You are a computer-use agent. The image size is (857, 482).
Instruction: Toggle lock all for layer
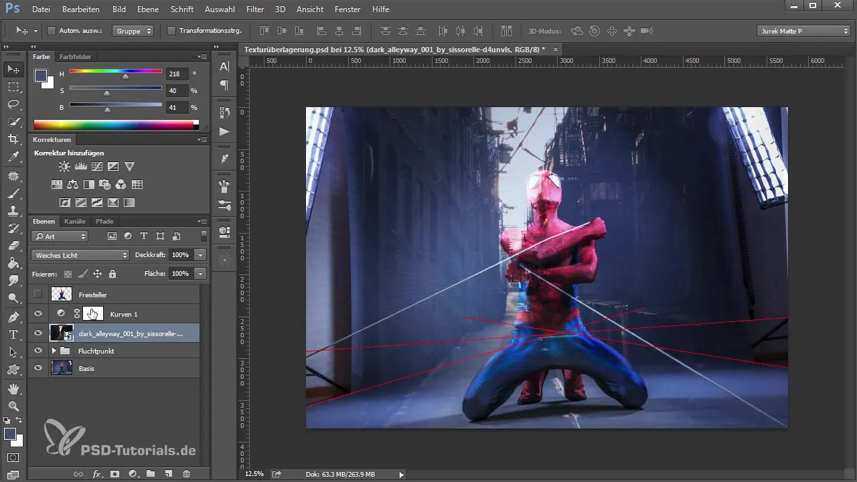coord(112,274)
